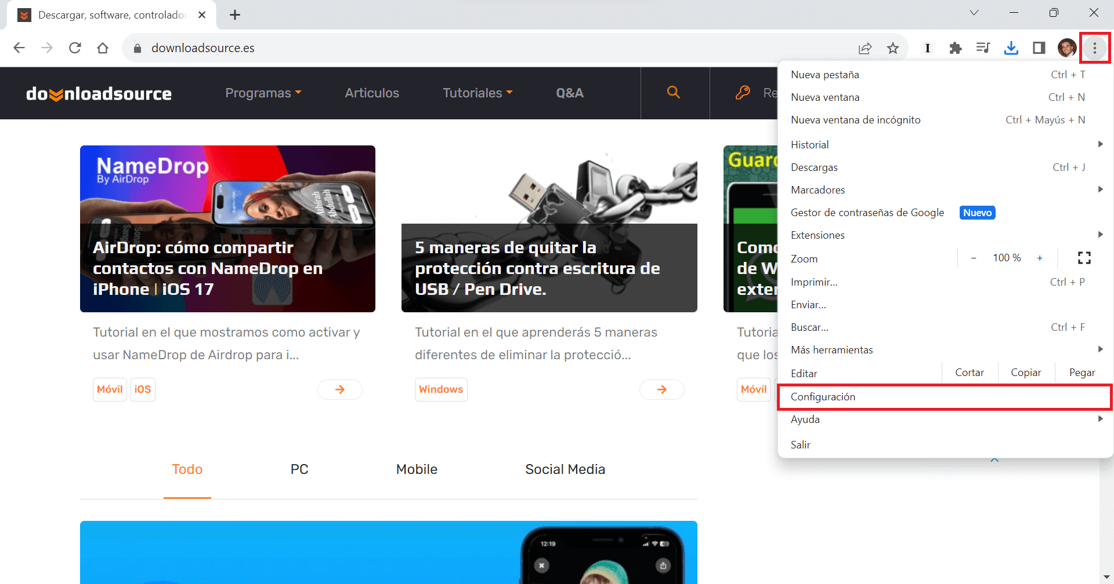Go back to previous page
Screen dimensions: 1114x584
[19, 48]
